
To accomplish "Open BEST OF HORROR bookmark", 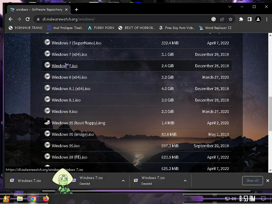I will [136, 28].
